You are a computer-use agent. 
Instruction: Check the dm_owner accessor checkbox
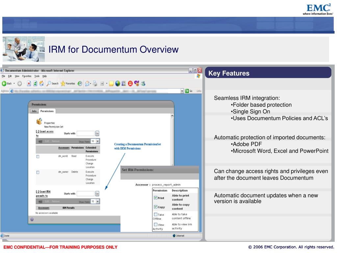click(38, 172)
